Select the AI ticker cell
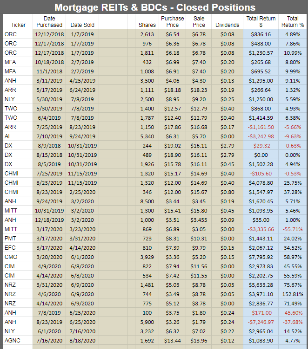308x349 pixels. click(18, 136)
